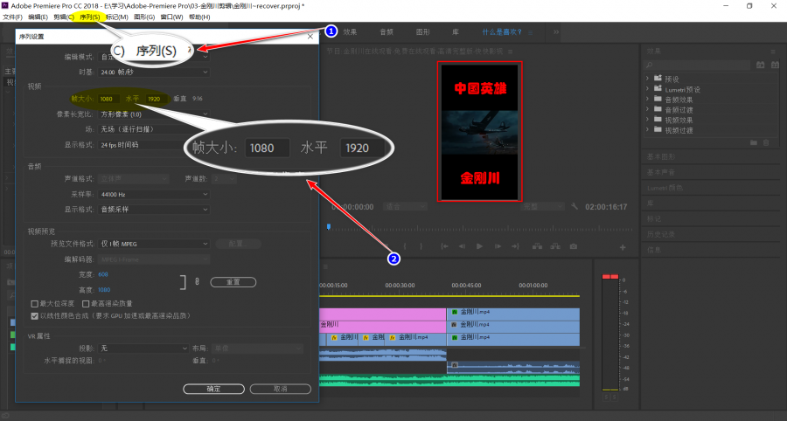Screen dimensions: 787x421
Task: Enable the 最高渲染质量 checkbox
Action: pos(86,304)
